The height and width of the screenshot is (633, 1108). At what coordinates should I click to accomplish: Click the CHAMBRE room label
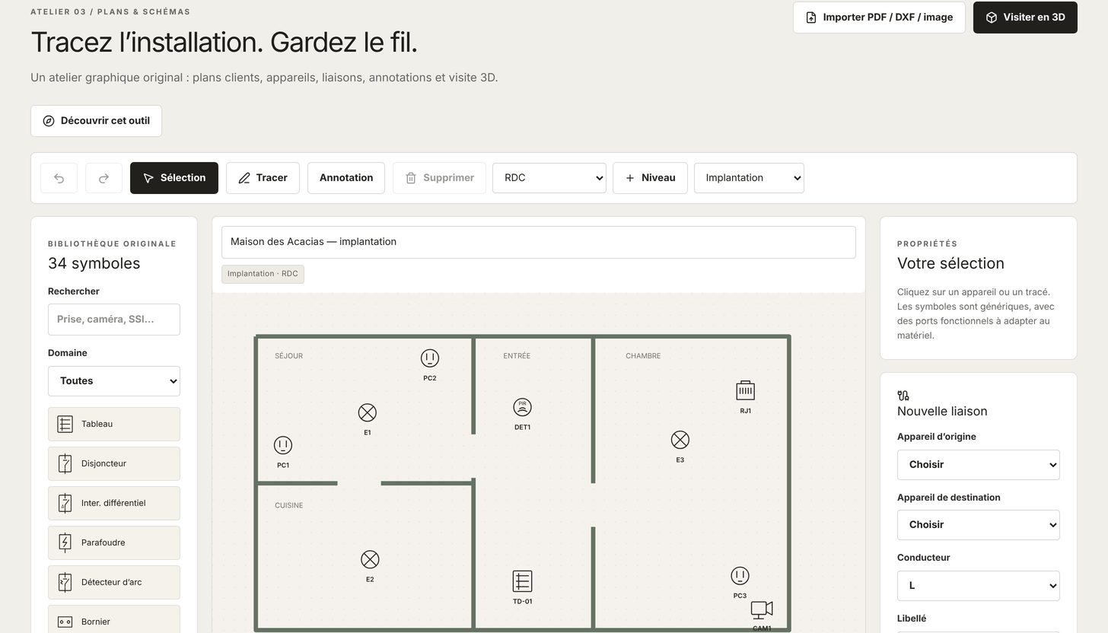point(643,356)
